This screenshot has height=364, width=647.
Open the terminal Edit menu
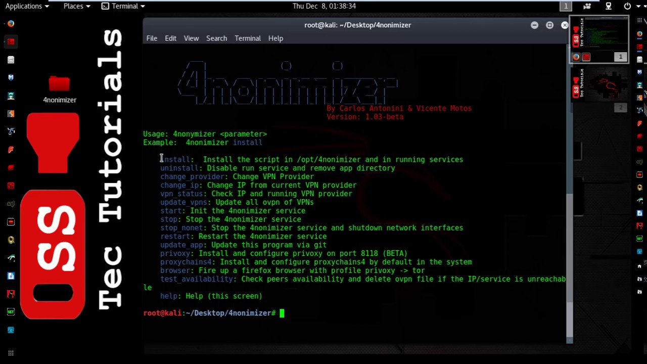(x=170, y=38)
